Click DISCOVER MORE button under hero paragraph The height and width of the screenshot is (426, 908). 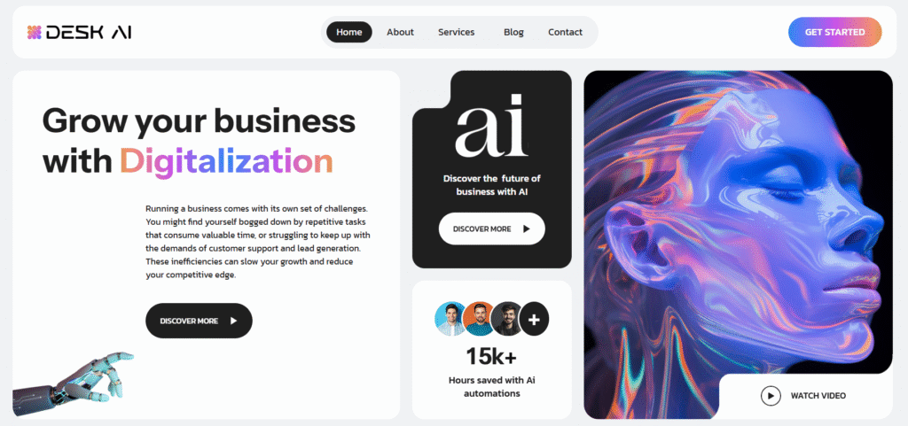point(199,321)
